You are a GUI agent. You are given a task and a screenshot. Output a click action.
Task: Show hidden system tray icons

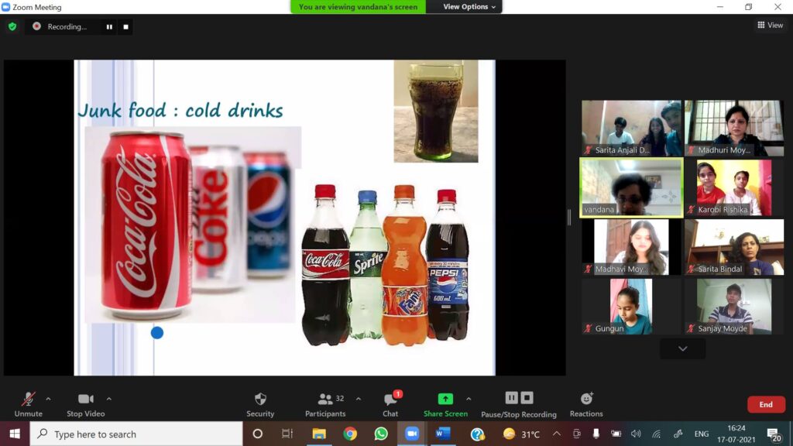pyautogui.click(x=556, y=434)
